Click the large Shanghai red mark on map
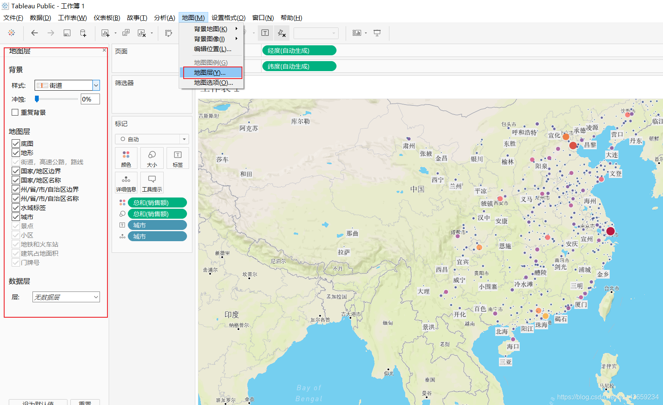 611,231
